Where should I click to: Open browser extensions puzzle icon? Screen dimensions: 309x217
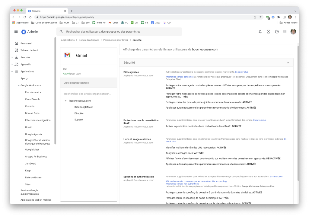pyautogui.click(x=279, y=17)
